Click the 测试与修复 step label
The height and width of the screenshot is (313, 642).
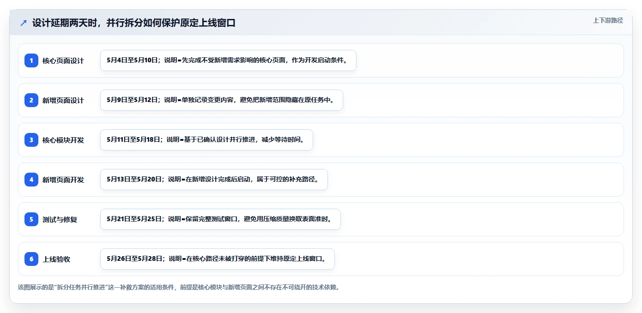(x=60, y=219)
